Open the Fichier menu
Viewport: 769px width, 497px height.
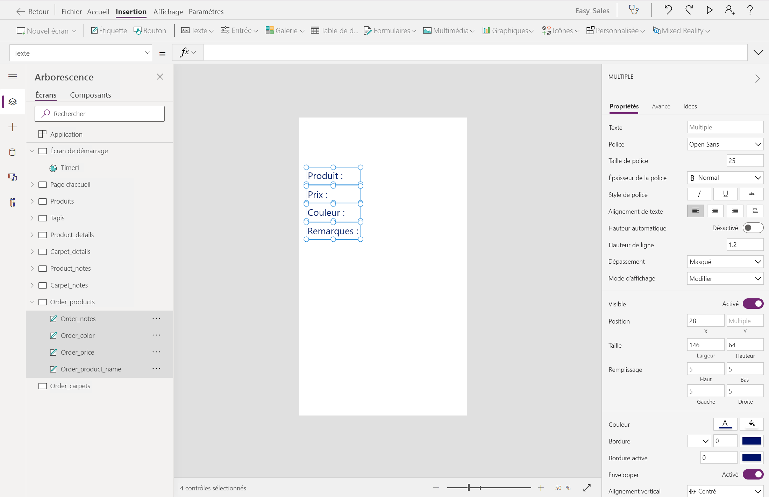[71, 12]
